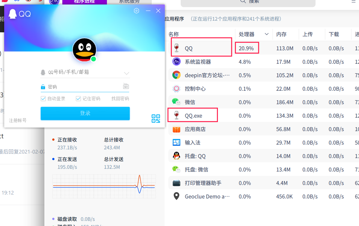The image size is (359, 226).
Task: Switch to QR code login icon
Action: [x=156, y=119]
